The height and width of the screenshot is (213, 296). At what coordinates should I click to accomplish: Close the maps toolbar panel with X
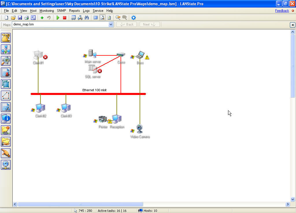pos(293,25)
